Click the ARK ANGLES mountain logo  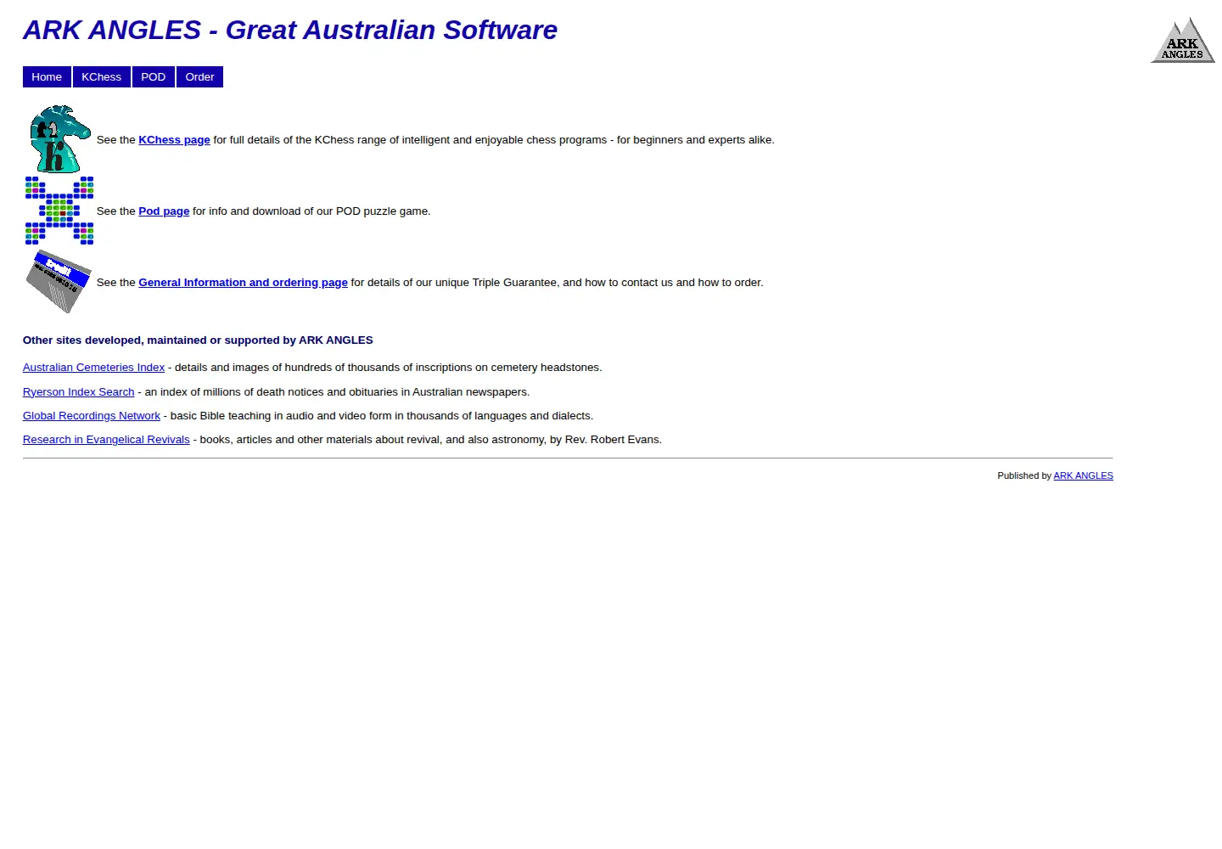click(x=1183, y=40)
